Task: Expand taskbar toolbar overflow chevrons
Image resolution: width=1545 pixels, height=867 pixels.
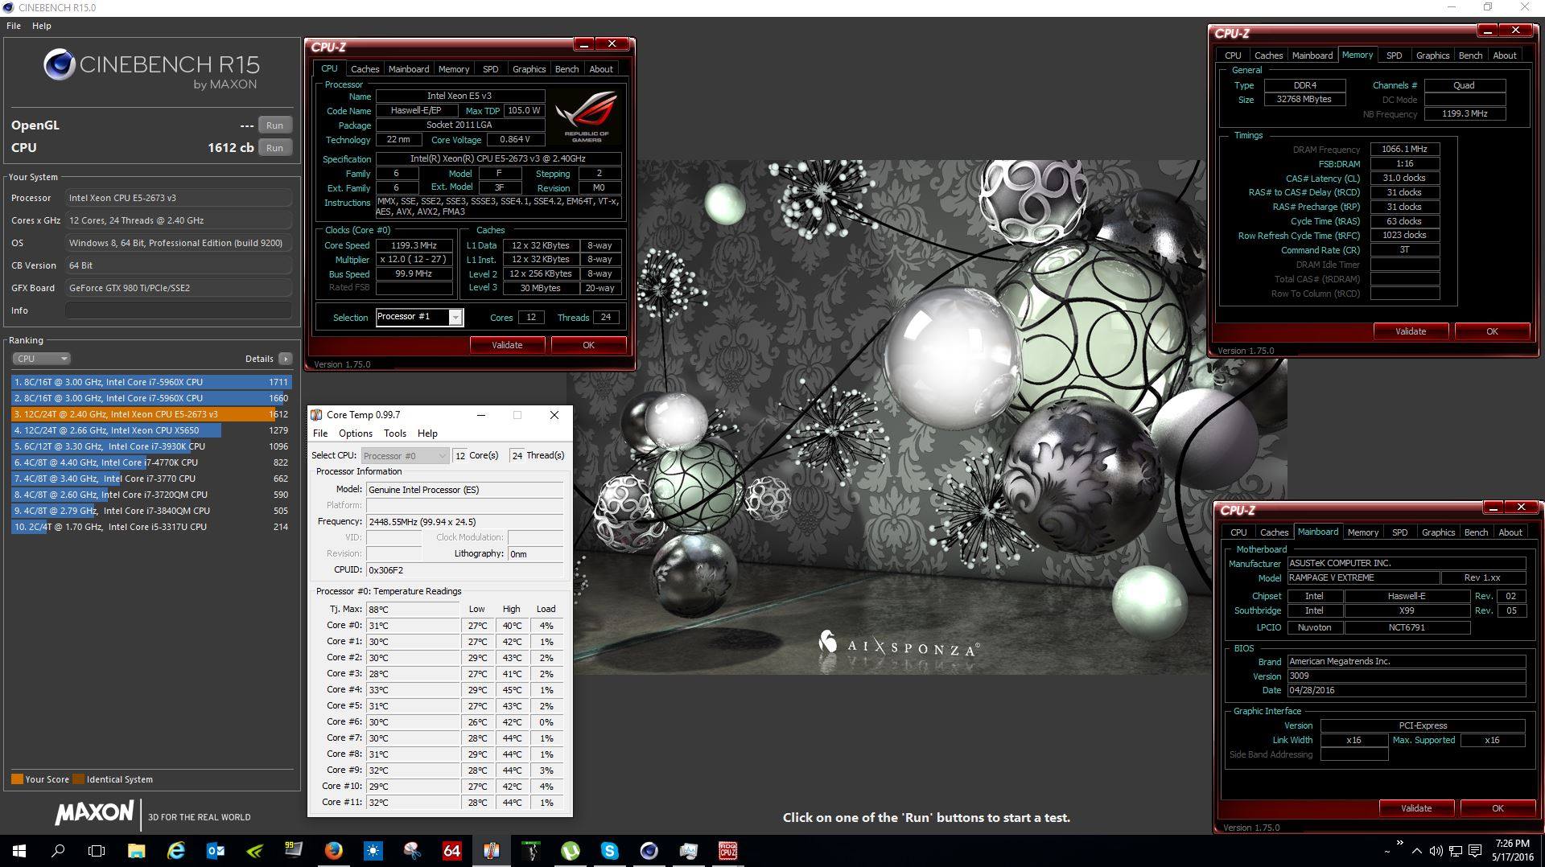Action: [x=1399, y=843]
